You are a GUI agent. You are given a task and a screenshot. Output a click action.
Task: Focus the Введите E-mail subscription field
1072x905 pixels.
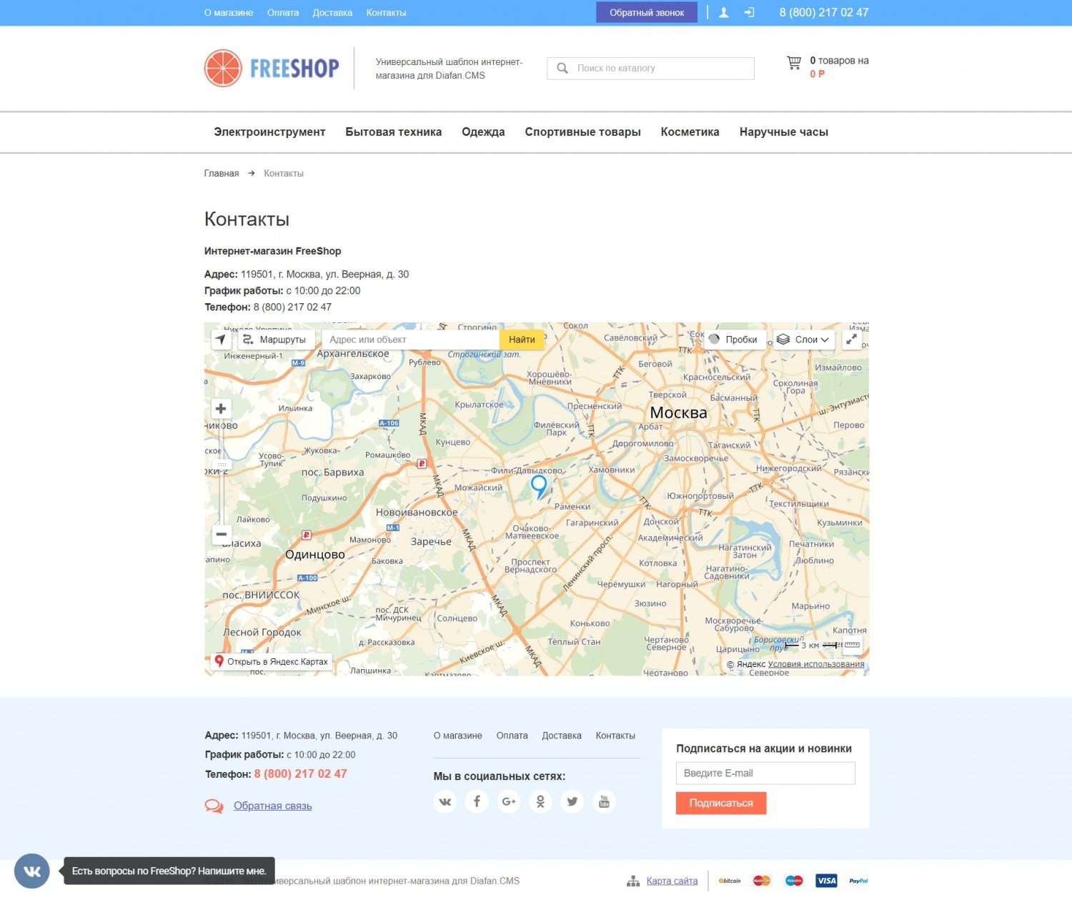coord(765,773)
